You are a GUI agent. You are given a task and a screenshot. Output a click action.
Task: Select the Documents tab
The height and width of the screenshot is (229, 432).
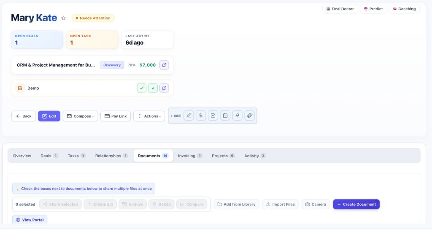click(x=153, y=156)
